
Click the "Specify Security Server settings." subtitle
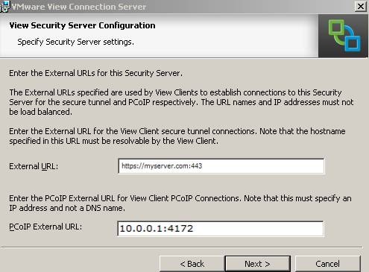pos(75,42)
